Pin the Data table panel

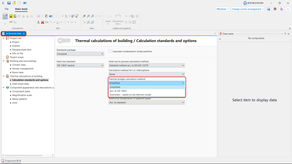coord(285,34)
